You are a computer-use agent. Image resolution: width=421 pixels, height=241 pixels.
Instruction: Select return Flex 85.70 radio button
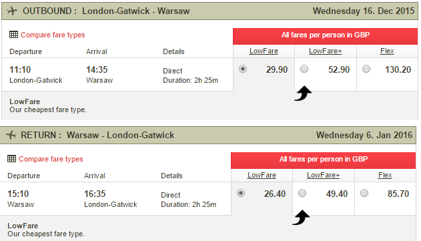pos(364,193)
